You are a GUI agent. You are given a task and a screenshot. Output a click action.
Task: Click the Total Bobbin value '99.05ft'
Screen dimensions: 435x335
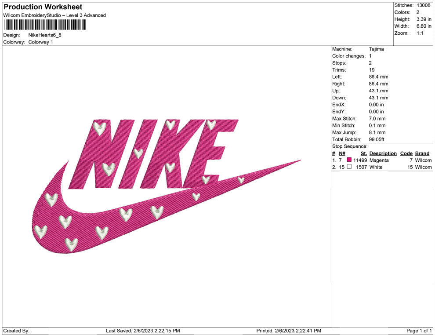[x=377, y=139]
